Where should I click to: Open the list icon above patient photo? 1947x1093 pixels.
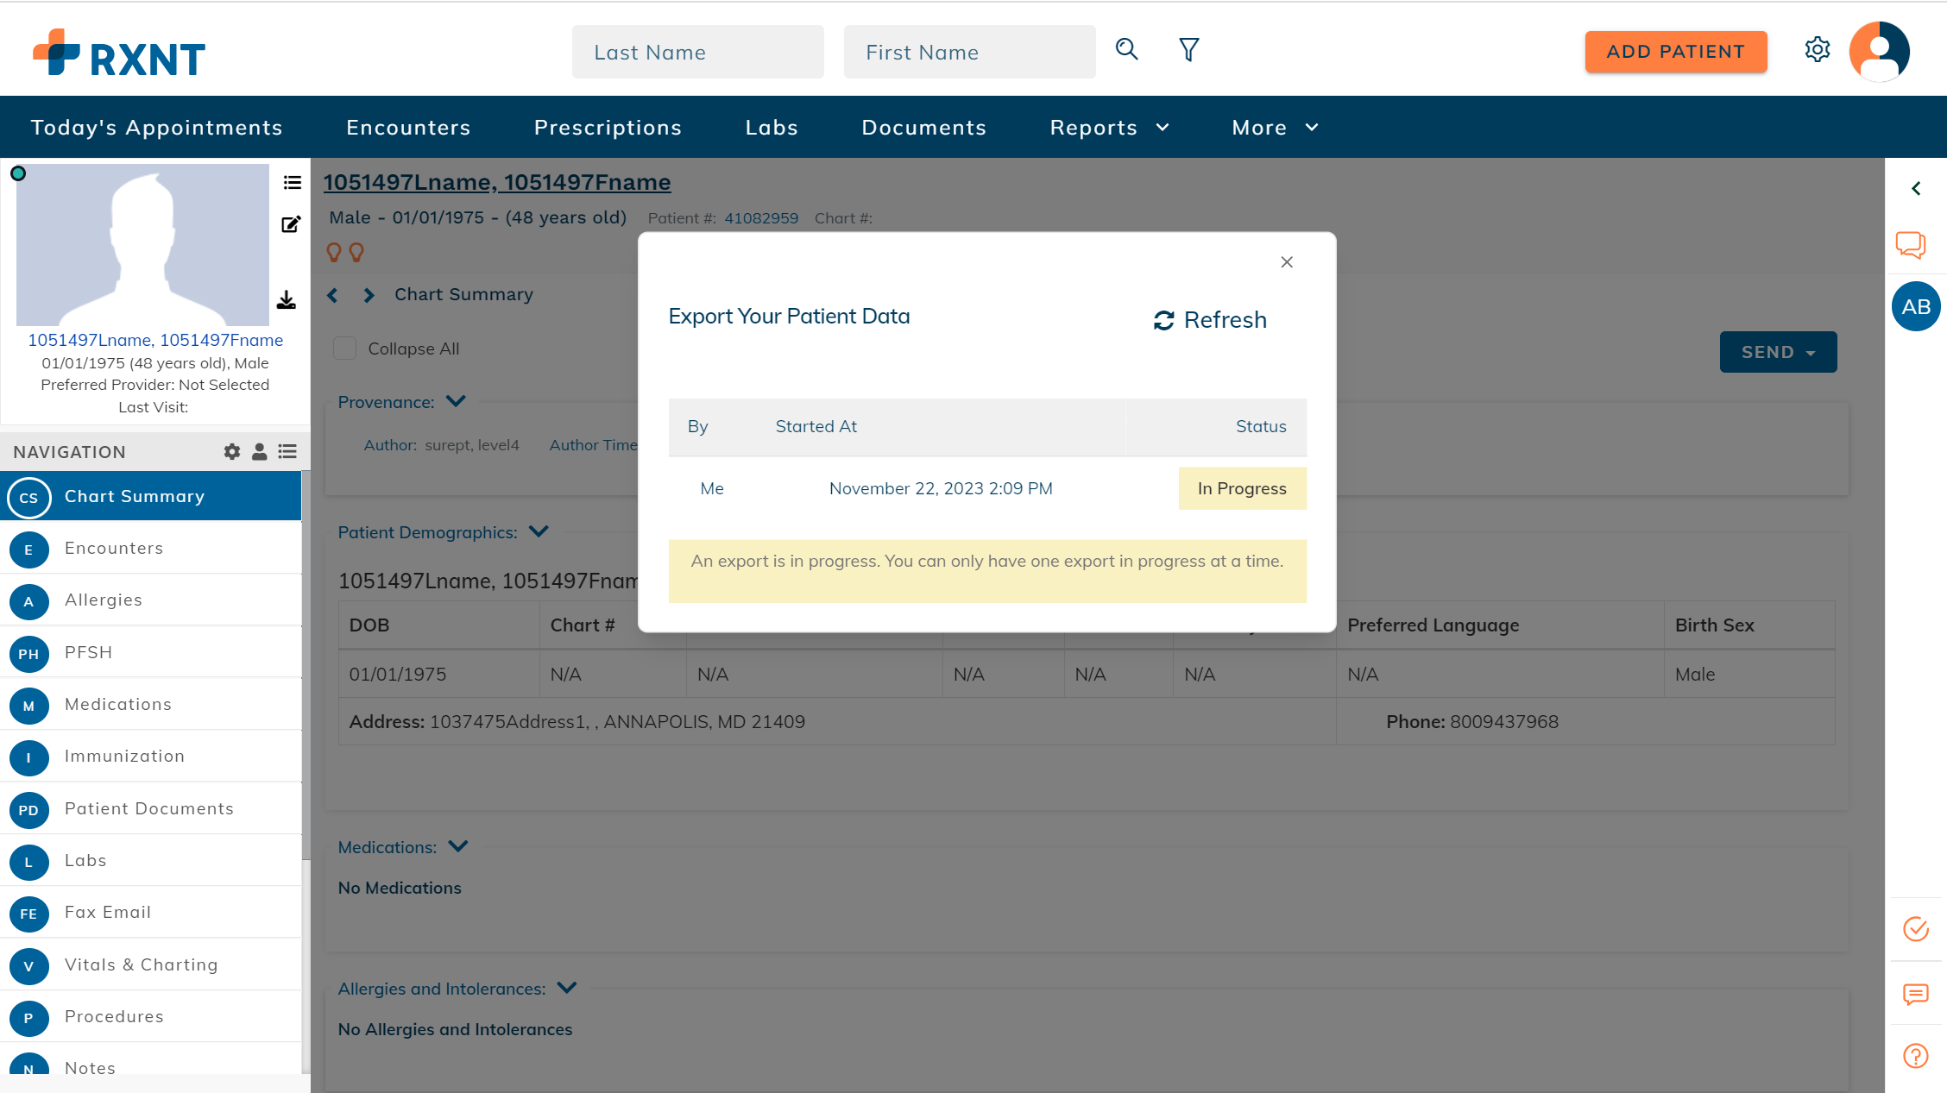pos(292,182)
